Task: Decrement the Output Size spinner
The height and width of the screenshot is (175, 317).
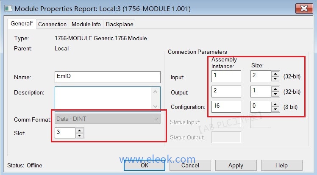Action: (275, 94)
